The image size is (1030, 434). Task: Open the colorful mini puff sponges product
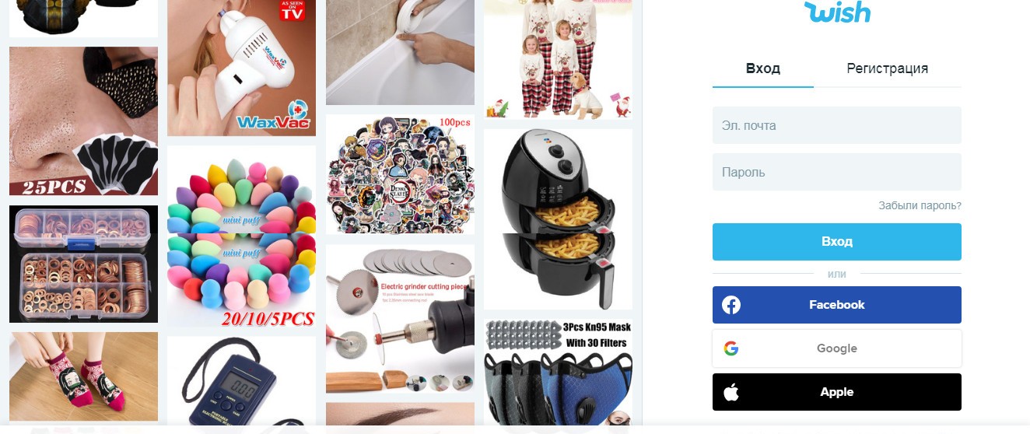(241, 236)
